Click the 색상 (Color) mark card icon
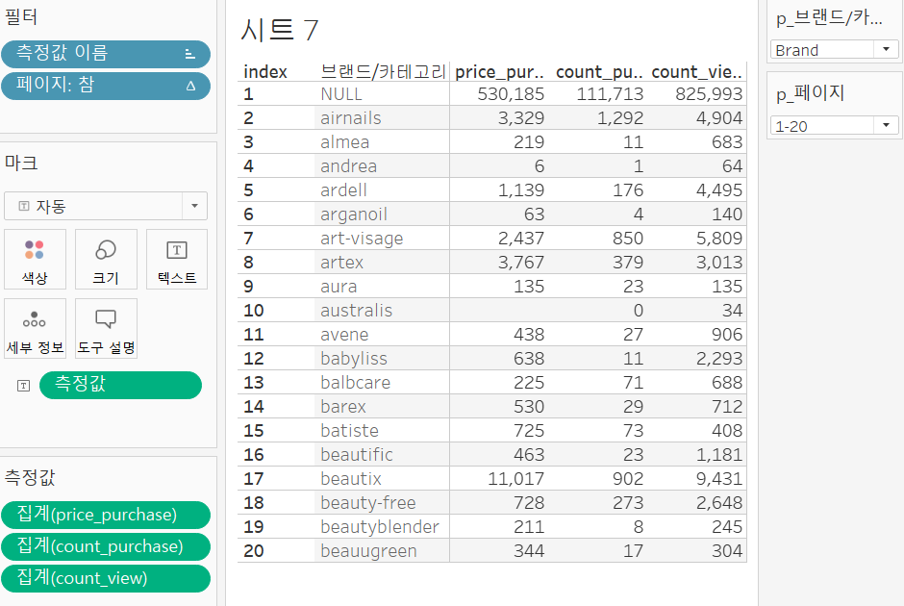Viewport: 904px width, 606px height. 35,259
